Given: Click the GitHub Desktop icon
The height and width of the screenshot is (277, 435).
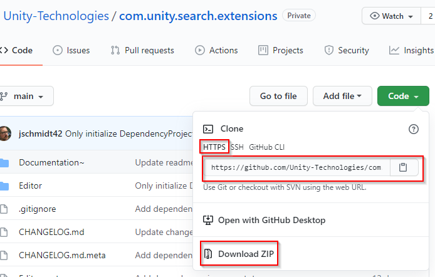Looking at the screenshot, I should click(x=208, y=220).
